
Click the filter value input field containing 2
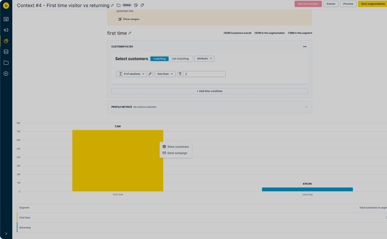click(204, 74)
